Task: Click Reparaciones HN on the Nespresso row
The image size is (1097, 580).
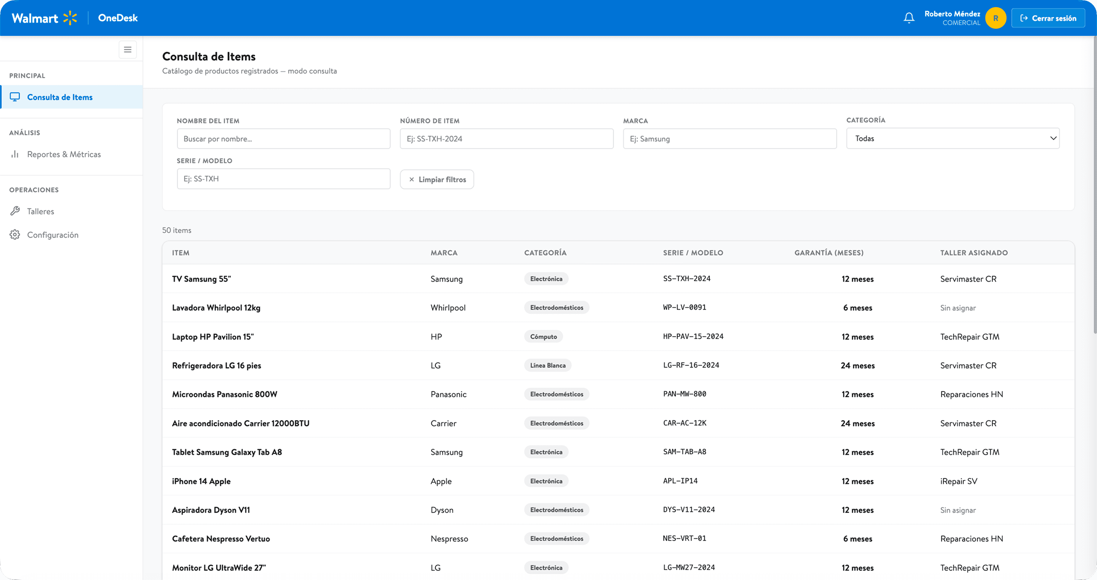Action: pos(971,539)
